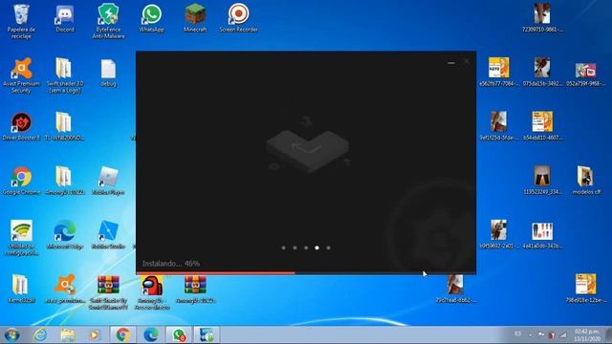Open Windows Explorer from the taskbar
Viewport: 612px width, 344px height.
pos(68,335)
